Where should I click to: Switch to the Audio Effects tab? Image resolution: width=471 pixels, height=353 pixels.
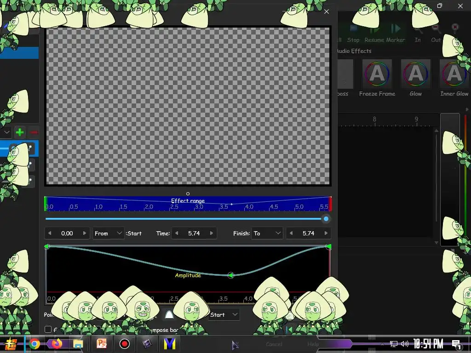pyautogui.click(x=354, y=51)
